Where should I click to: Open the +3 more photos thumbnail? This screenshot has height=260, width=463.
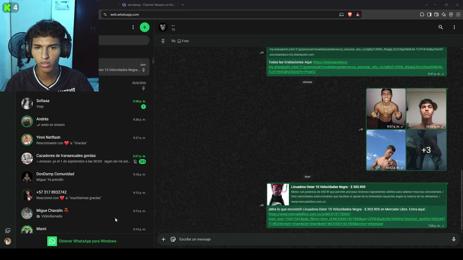426,150
